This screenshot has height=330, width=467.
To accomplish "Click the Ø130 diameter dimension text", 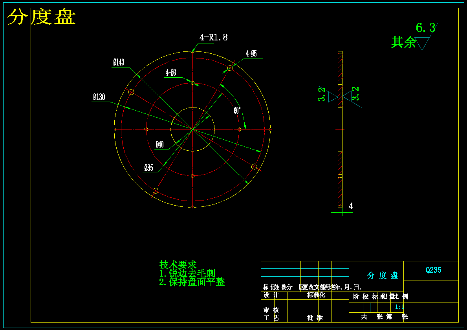I will pos(99,97).
